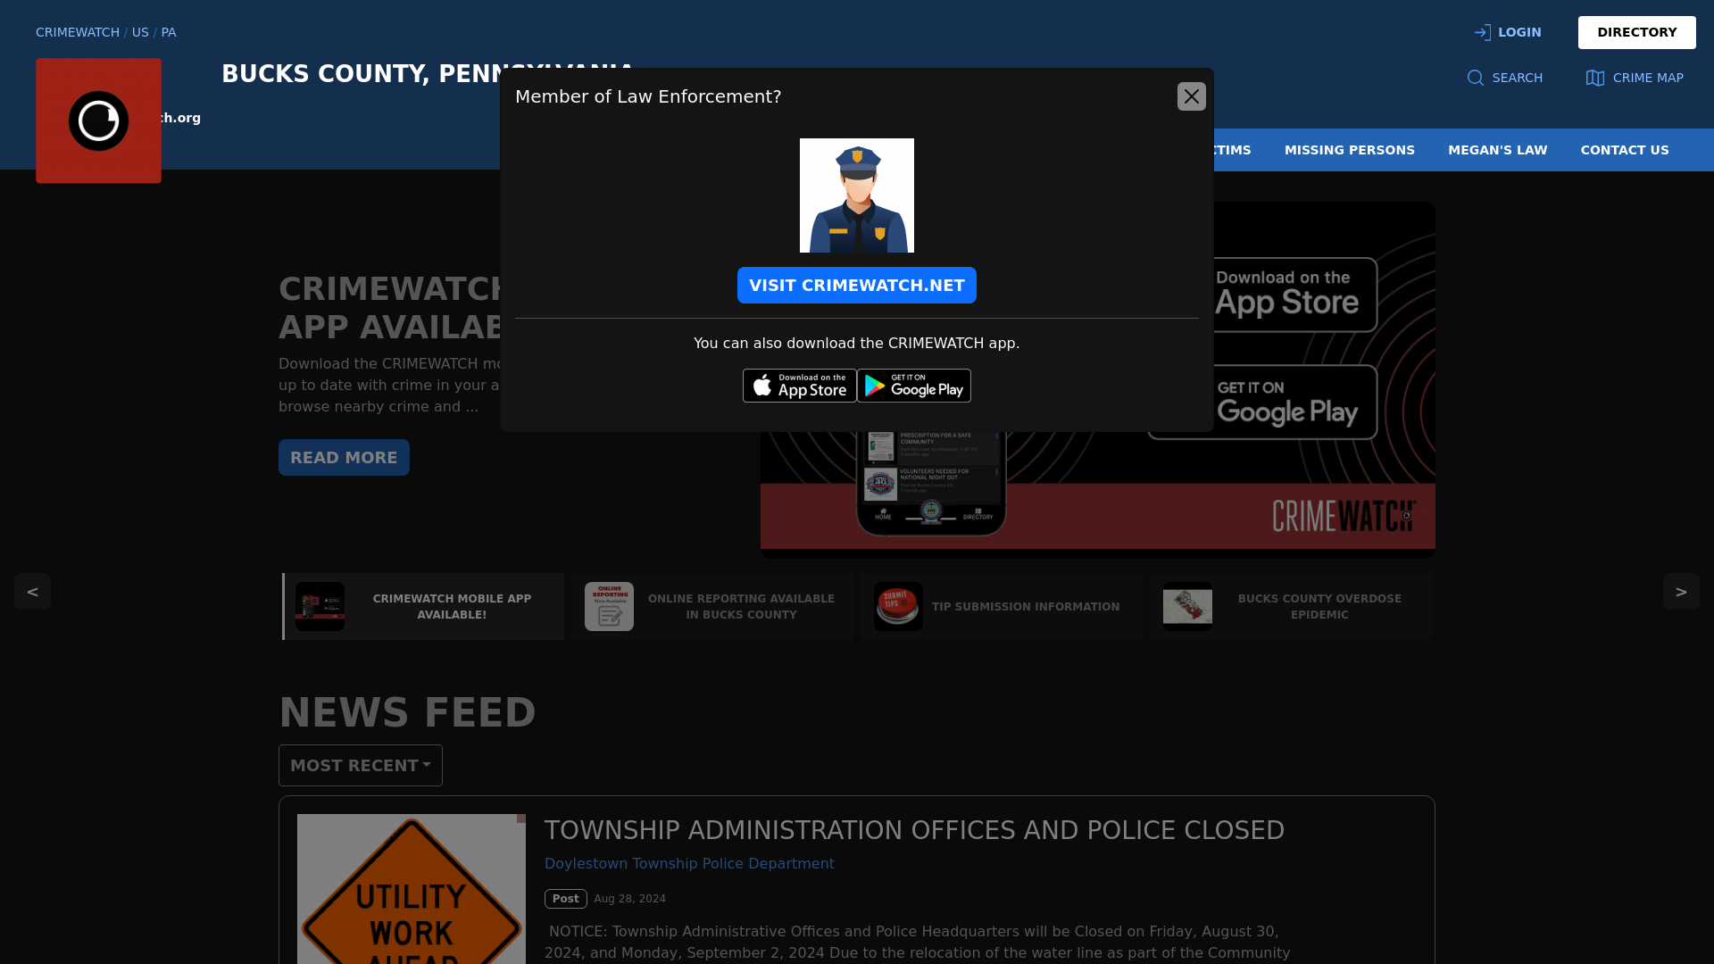1714x964 pixels.
Task: Click the police officer avatar image
Action: (x=857, y=195)
